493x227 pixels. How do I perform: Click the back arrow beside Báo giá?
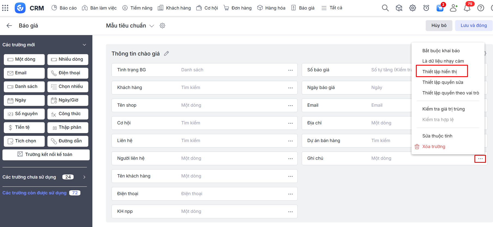(9, 26)
